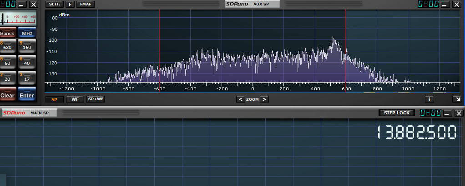This screenshot has width=465, height=186.
Task: Toggle the F button in AUX SP
Action: [70, 4]
